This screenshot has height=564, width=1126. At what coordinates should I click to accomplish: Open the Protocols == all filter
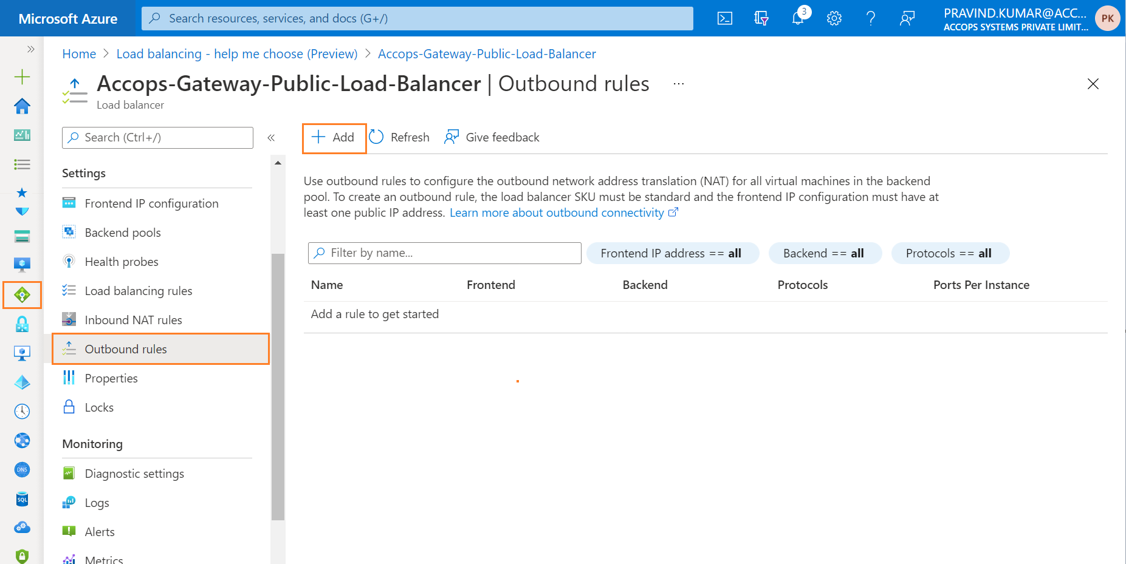coord(950,253)
